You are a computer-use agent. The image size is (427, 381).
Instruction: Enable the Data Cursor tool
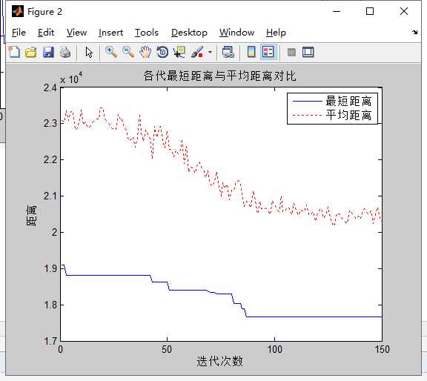179,52
